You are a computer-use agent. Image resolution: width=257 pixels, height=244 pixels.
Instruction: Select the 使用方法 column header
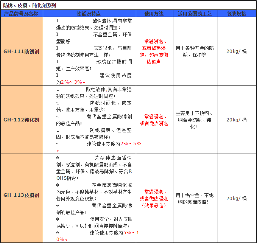tap(154, 14)
